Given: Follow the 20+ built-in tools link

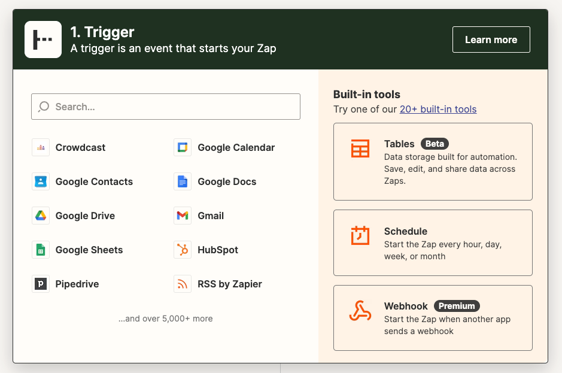Looking at the screenshot, I should pos(438,109).
